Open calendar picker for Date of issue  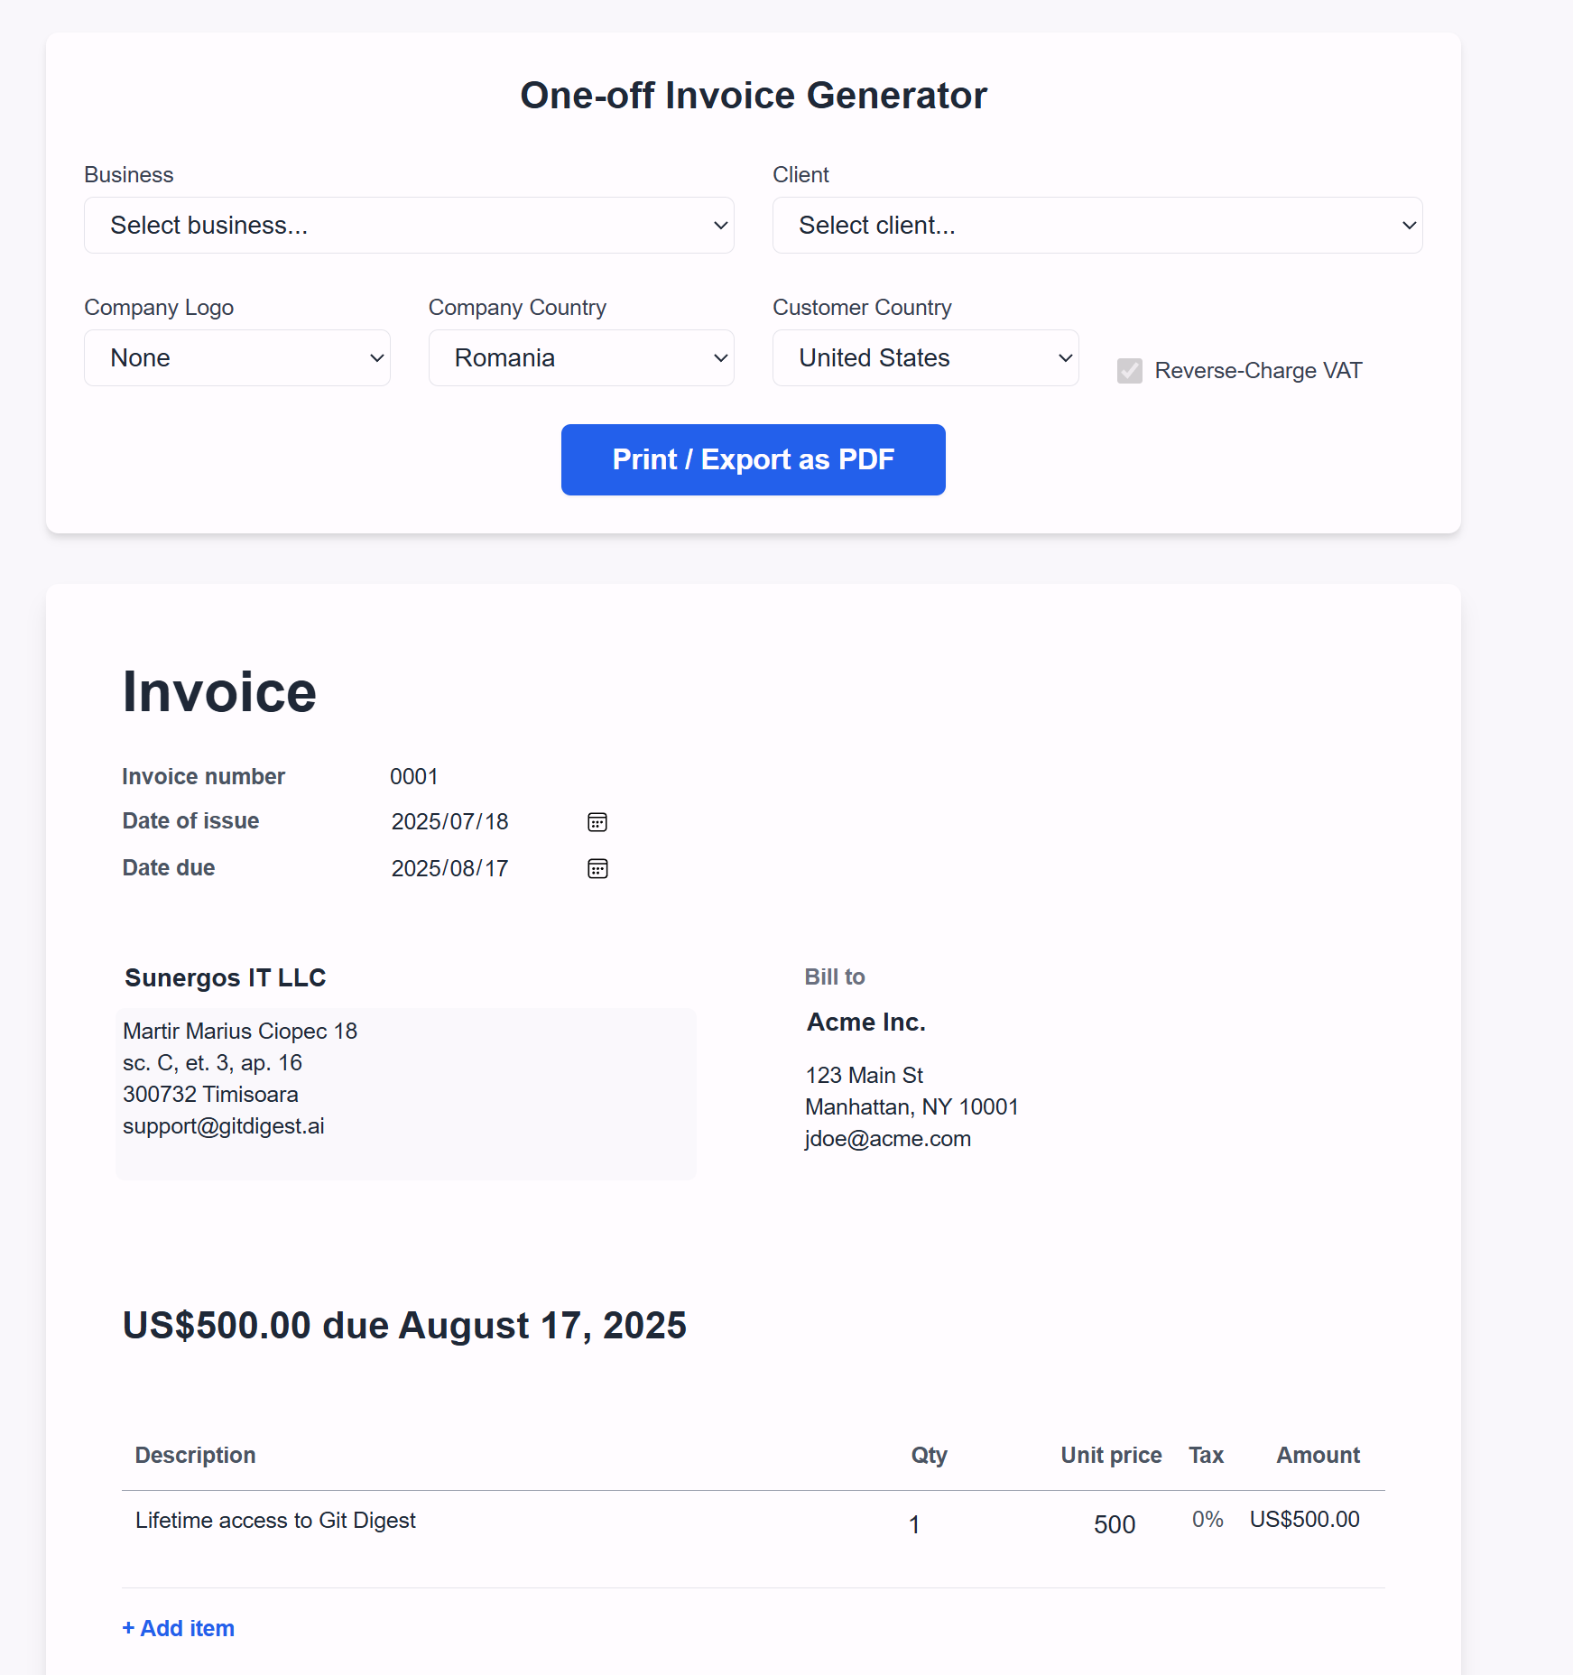pyautogui.click(x=597, y=822)
